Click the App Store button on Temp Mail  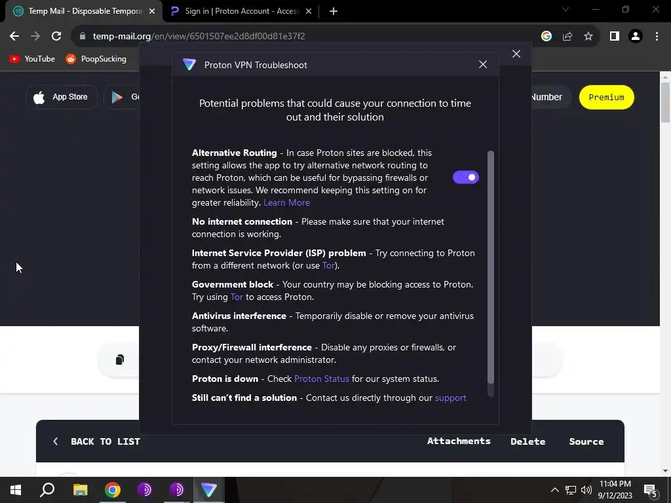coord(61,97)
